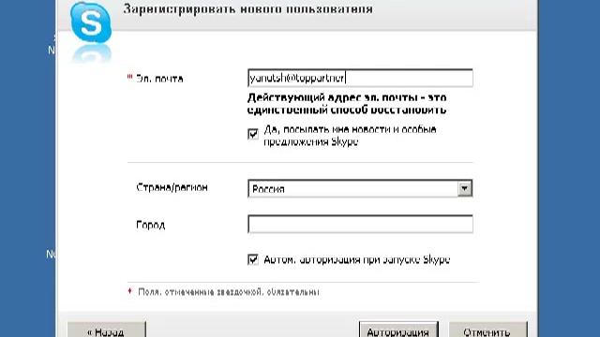
Task: Go to previous step with Назад button
Action: [x=106, y=330]
